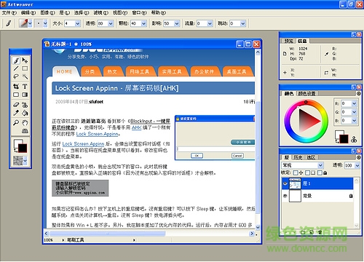Click the delete layer trash icon
Viewport: 364px width, 262px height.
click(x=320, y=232)
